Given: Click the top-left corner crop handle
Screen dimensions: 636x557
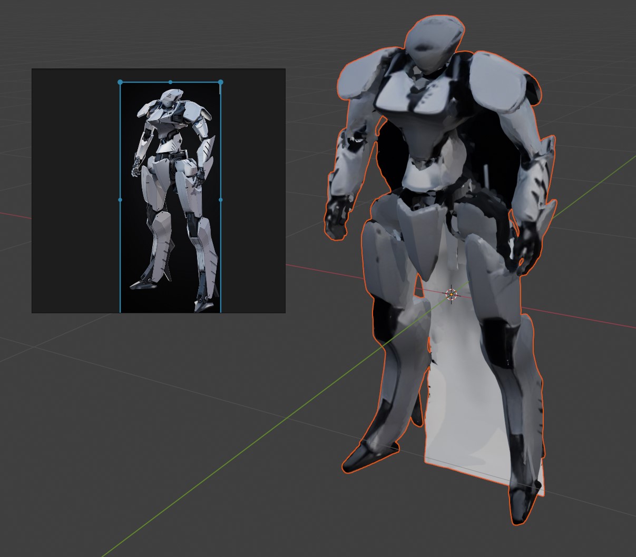Looking at the screenshot, I should [120, 82].
